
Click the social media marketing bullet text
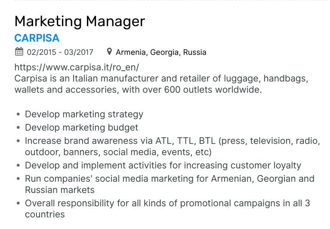pos(170,184)
